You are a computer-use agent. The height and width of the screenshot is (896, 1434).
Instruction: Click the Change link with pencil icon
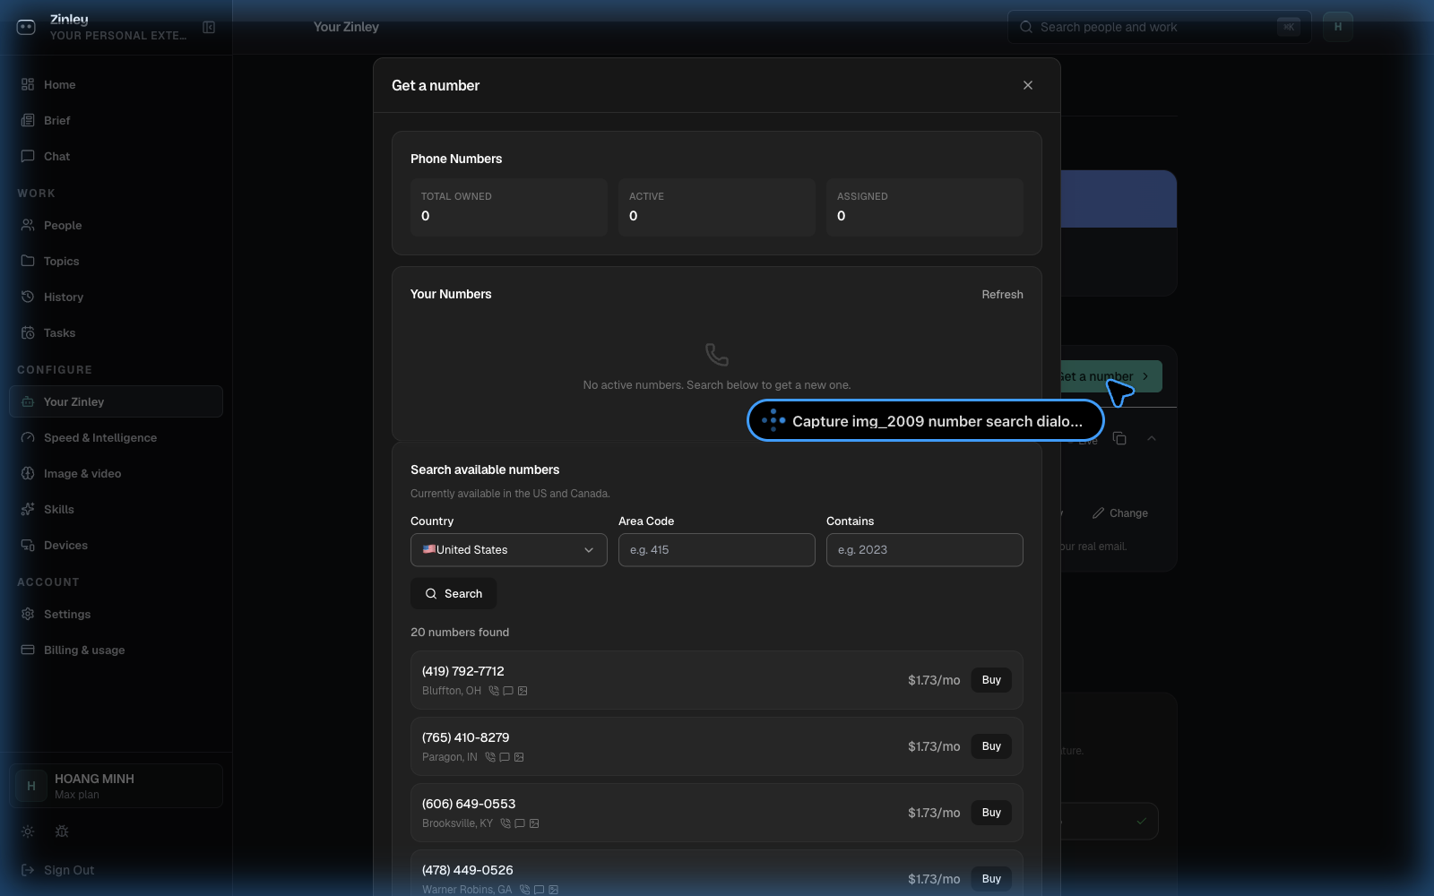[1120, 513]
